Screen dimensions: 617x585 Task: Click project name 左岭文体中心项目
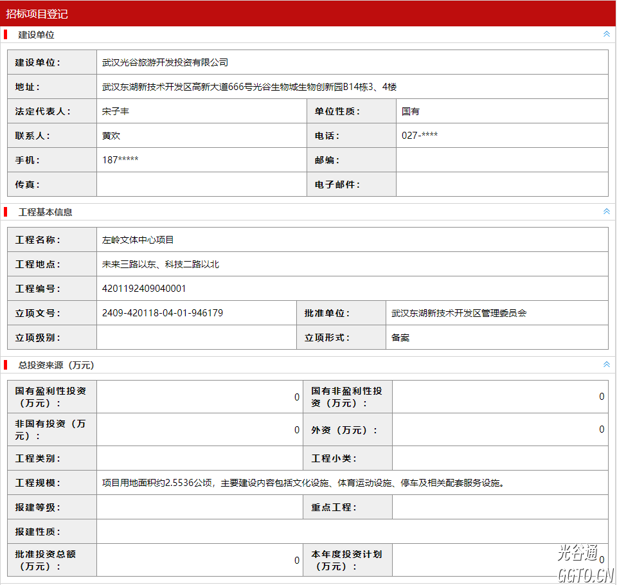(138, 240)
